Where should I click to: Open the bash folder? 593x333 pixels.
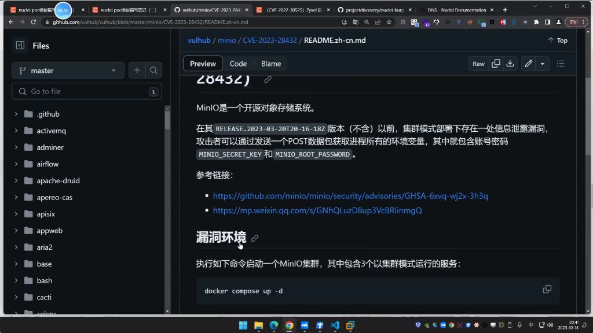coord(44,280)
